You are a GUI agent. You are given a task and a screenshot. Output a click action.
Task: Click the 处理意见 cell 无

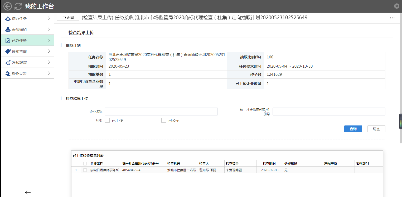(303, 170)
